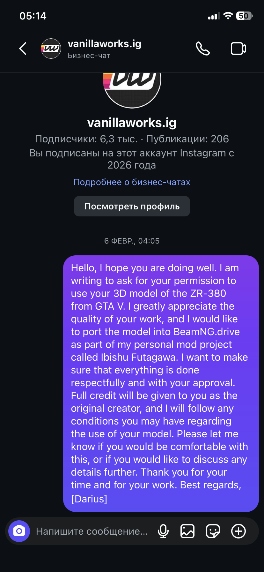
Task: Tap the "6 ФЕВР., 04:05" timestamp
Action: click(x=132, y=241)
